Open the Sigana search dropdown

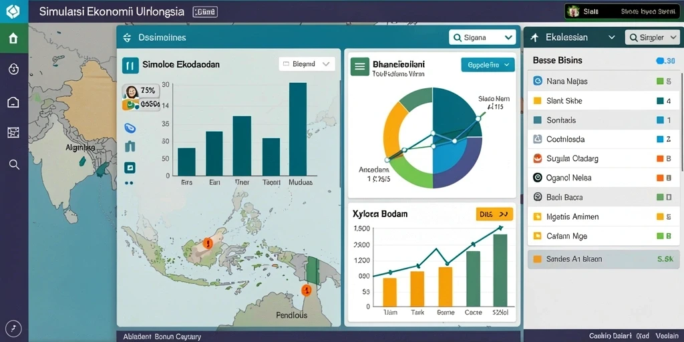click(x=482, y=37)
